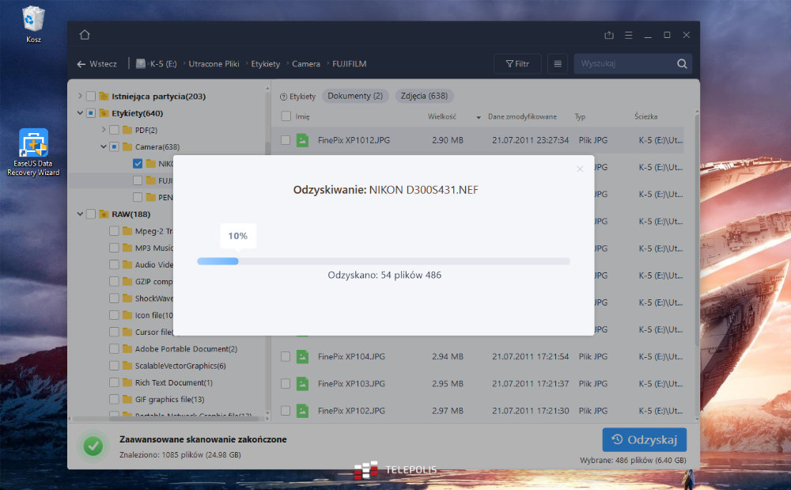
Task: Toggle list view layout icon next to Filtr
Action: tap(557, 64)
